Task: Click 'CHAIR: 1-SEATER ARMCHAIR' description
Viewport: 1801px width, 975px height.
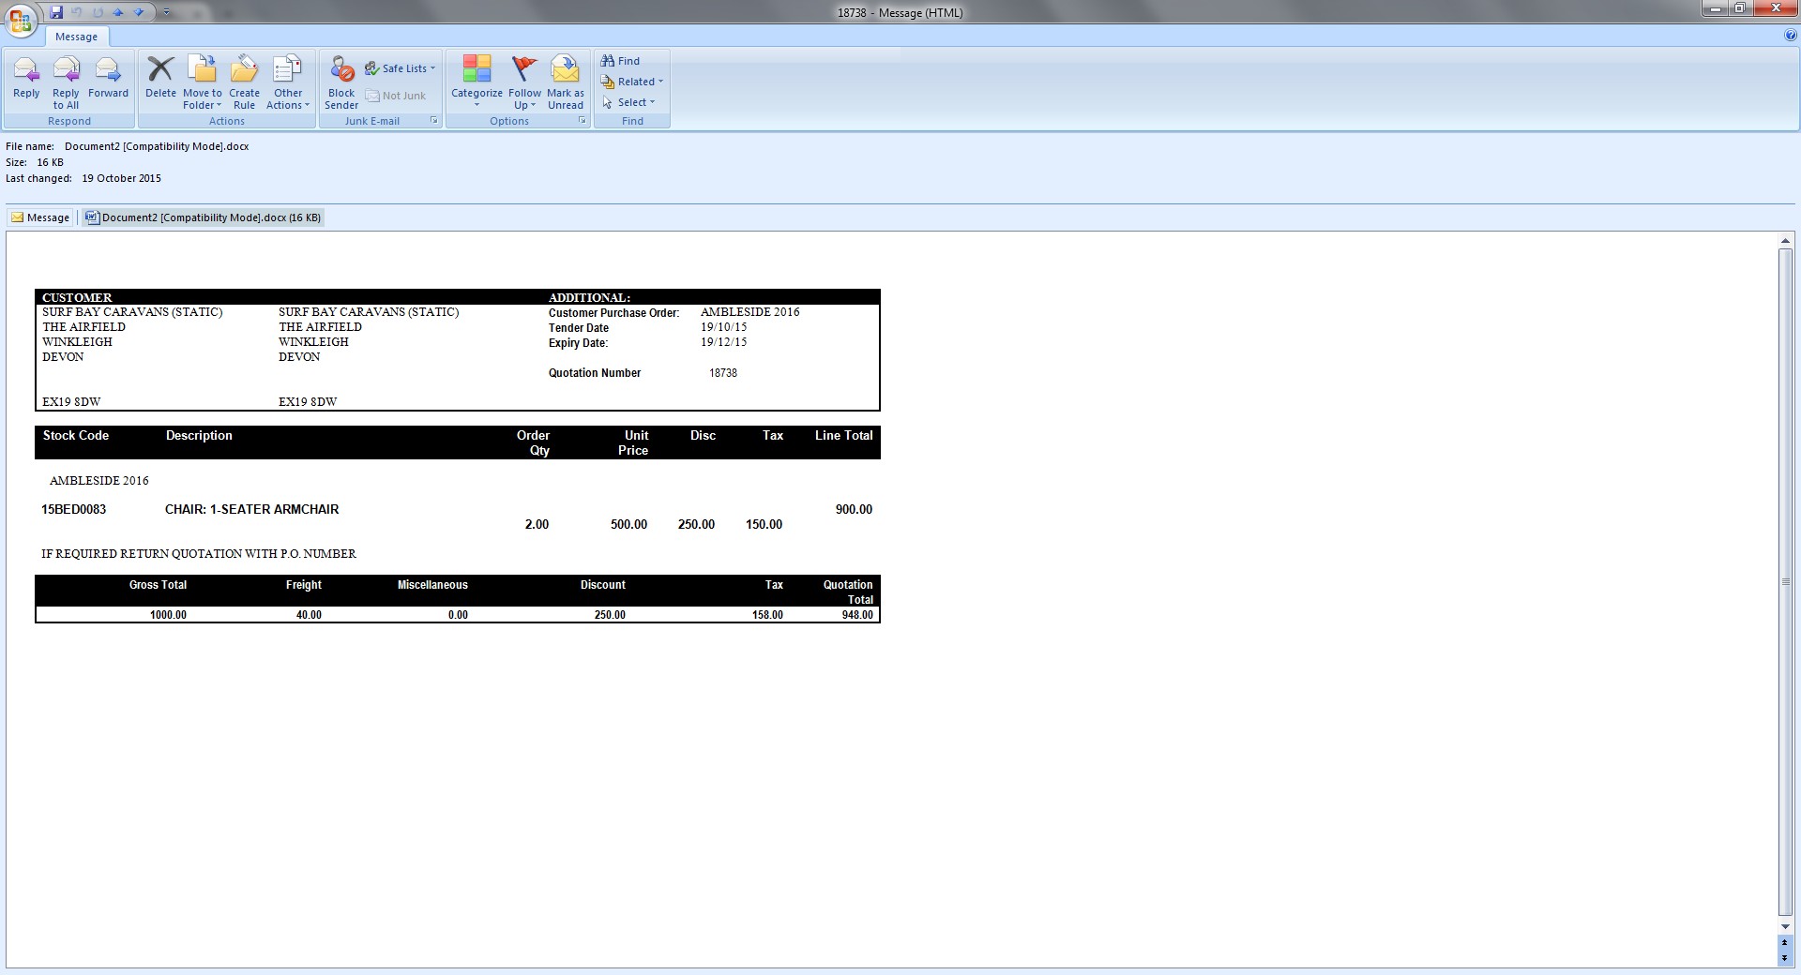Action: click(251, 509)
